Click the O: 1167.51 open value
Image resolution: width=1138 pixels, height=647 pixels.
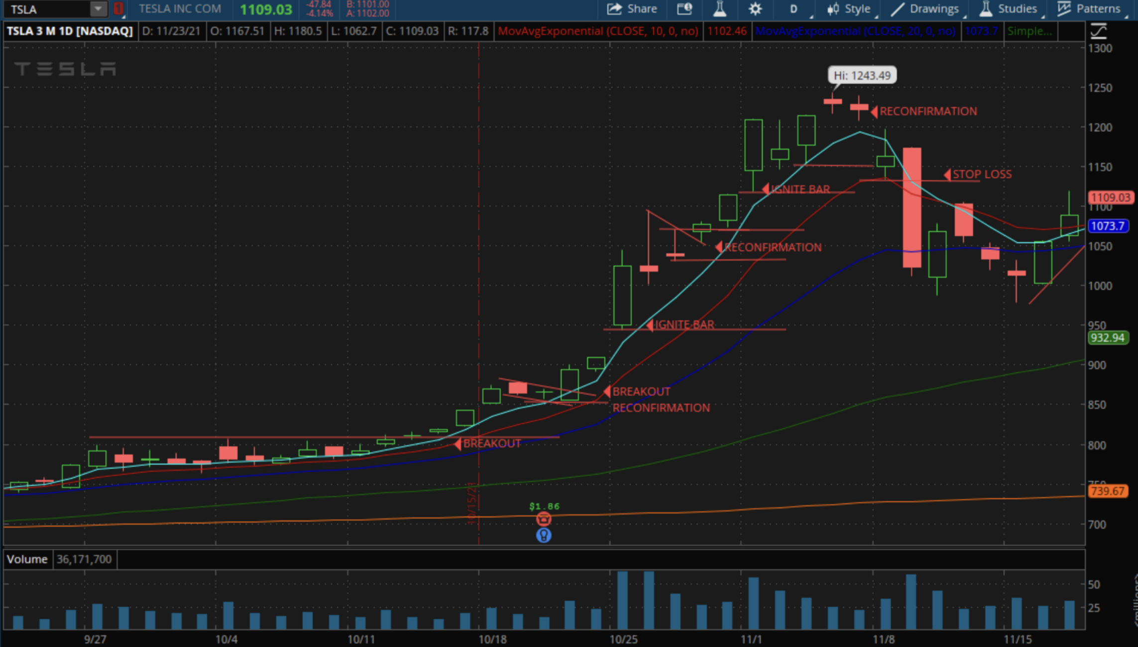[x=237, y=31]
